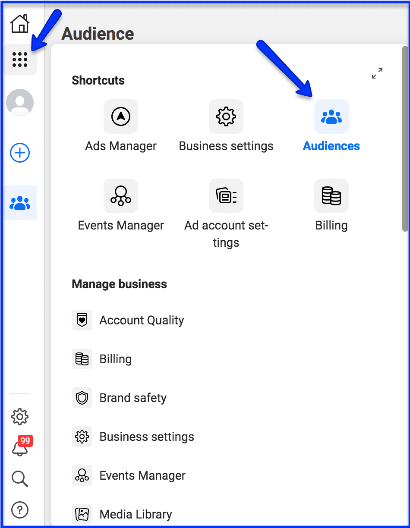Click the Media Library icon
The width and height of the screenshot is (410, 528).
[82, 514]
